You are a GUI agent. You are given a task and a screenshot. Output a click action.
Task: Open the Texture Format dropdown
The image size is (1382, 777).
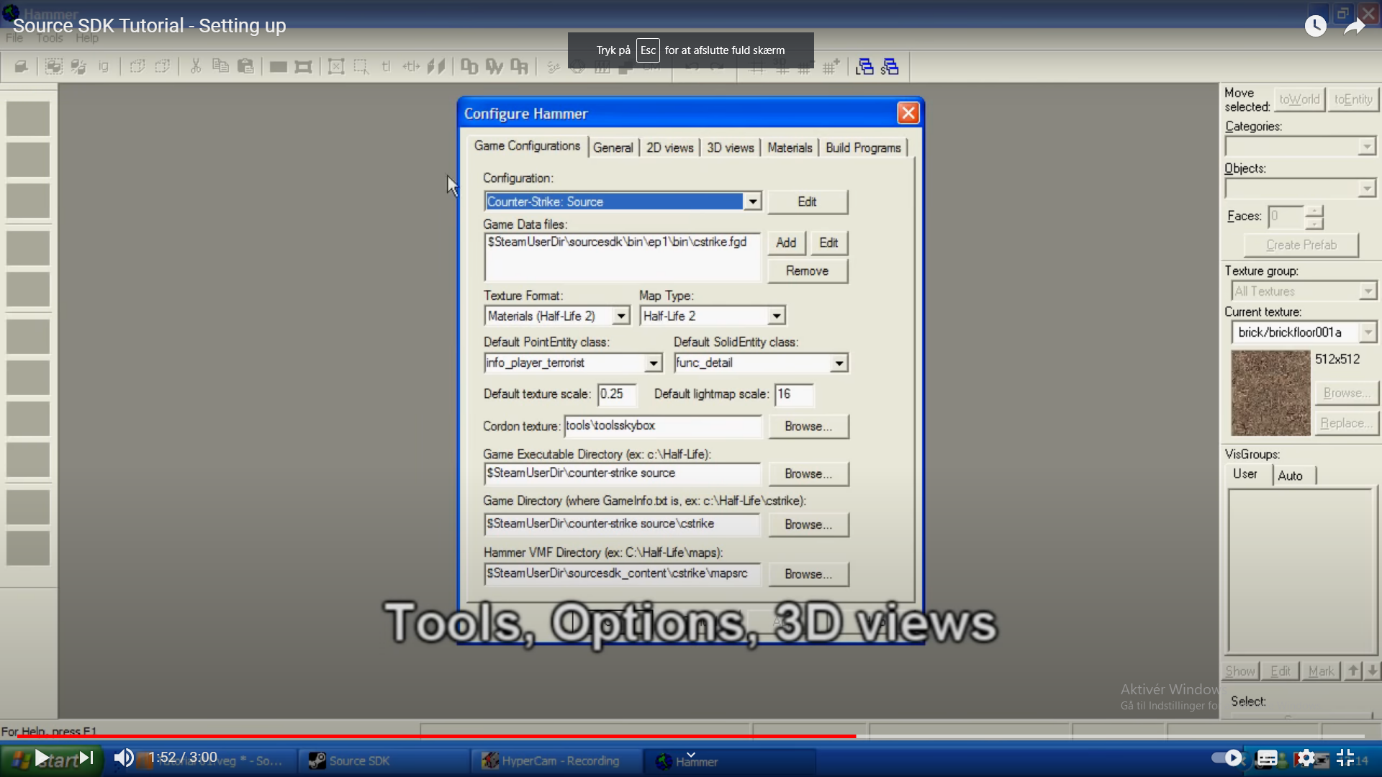pos(620,316)
